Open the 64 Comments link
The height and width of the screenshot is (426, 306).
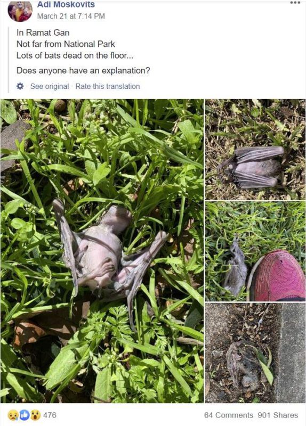click(x=229, y=415)
